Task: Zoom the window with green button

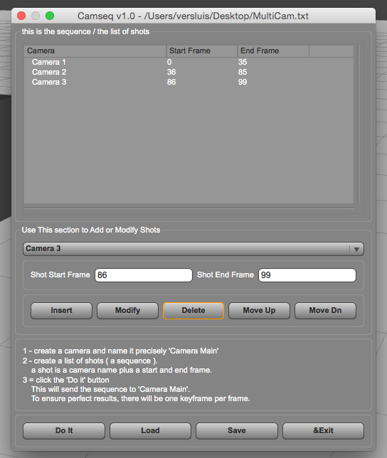Action: (50, 16)
